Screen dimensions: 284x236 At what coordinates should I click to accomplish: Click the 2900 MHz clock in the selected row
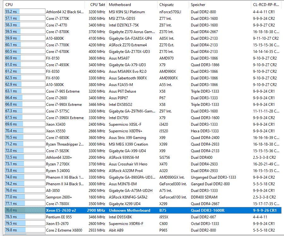(x=96, y=210)
